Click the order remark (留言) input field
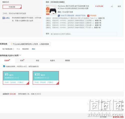This screenshot has height=119, width=125. pyautogui.click(x=83, y=34)
